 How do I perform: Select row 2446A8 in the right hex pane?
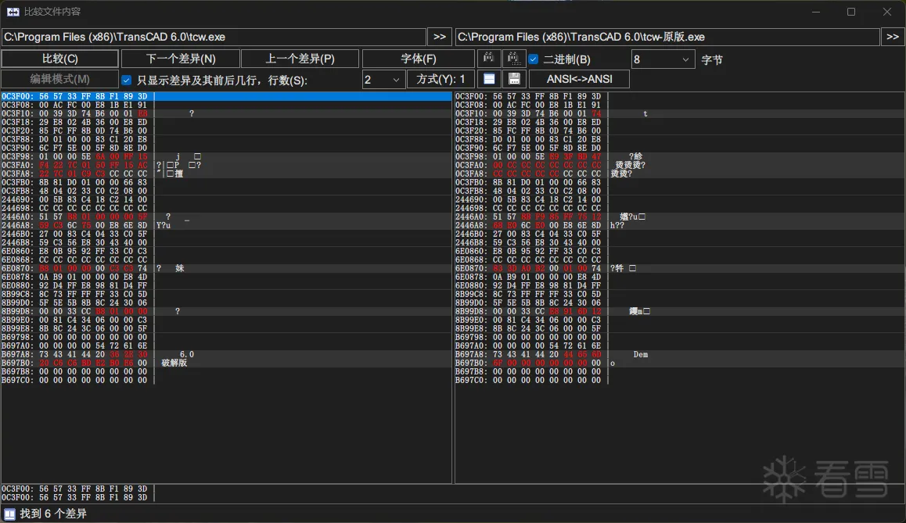coord(679,225)
